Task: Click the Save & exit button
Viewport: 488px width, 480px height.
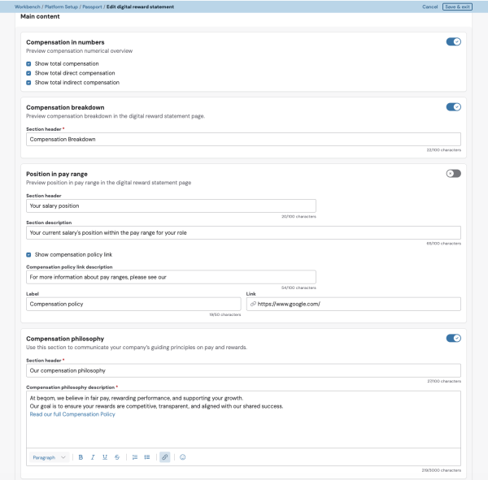Action: [x=457, y=6]
